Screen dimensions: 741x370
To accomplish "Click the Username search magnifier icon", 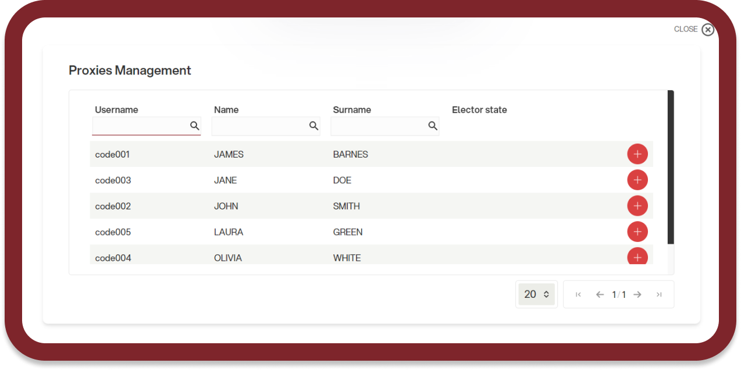I will coord(195,126).
